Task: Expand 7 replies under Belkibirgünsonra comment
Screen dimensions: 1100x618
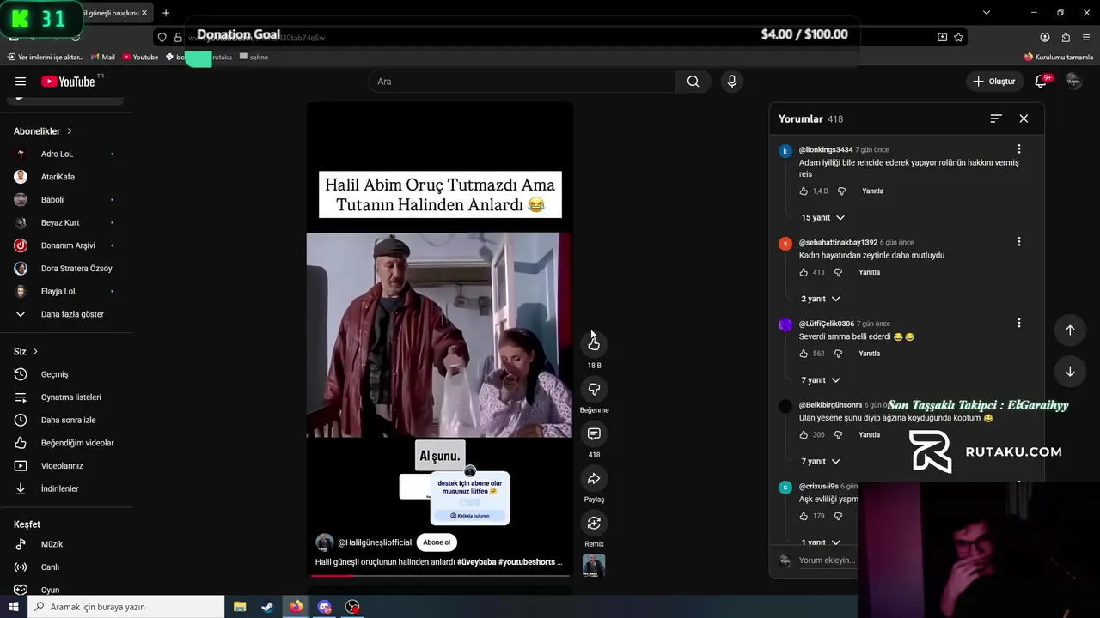Action: tap(821, 462)
